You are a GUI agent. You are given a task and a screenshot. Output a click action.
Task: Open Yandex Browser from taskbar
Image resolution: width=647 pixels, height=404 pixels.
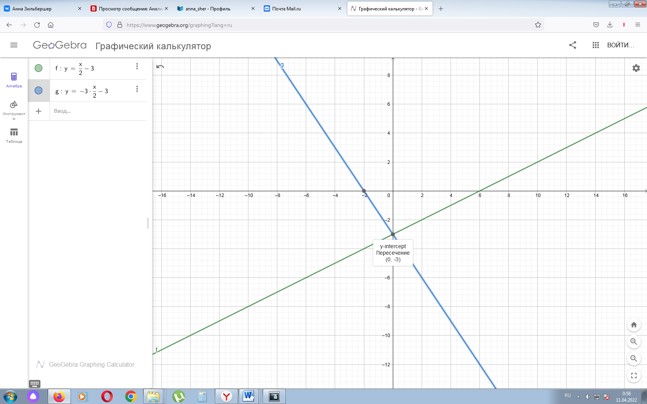pyautogui.click(x=226, y=396)
